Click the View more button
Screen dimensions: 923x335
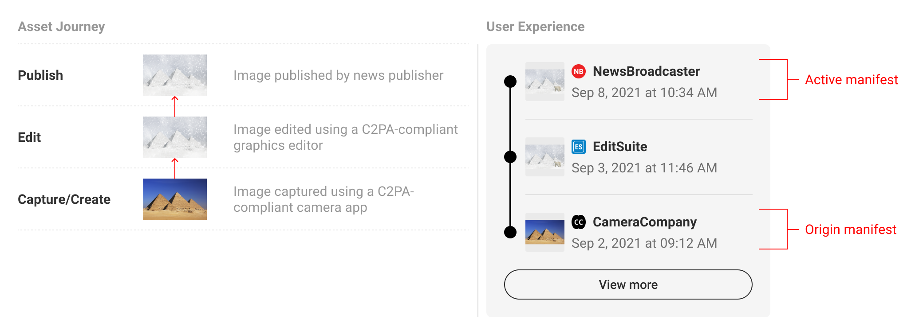click(628, 284)
